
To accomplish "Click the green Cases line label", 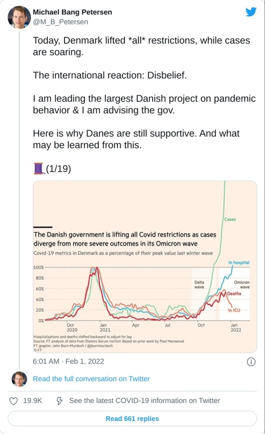I will pos(230,219).
